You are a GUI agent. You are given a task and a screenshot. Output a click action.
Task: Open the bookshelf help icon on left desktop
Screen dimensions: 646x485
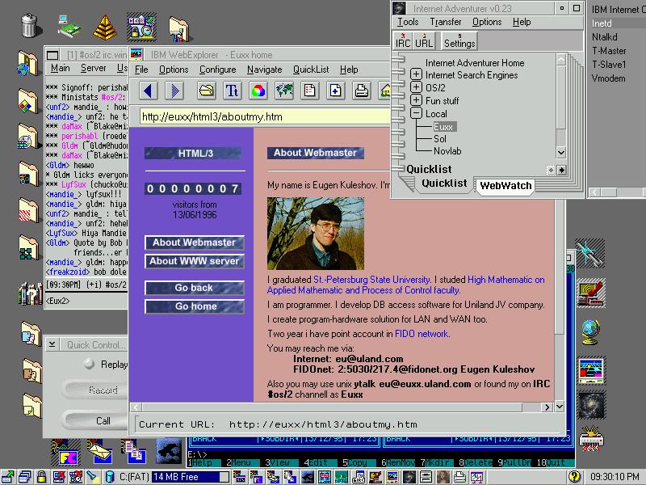30,293
